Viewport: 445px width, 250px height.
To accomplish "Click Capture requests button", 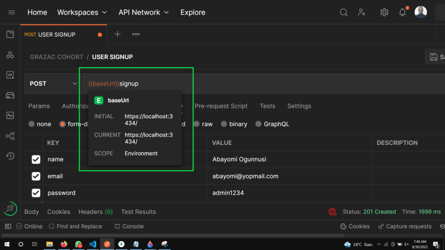I will click(405, 227).
